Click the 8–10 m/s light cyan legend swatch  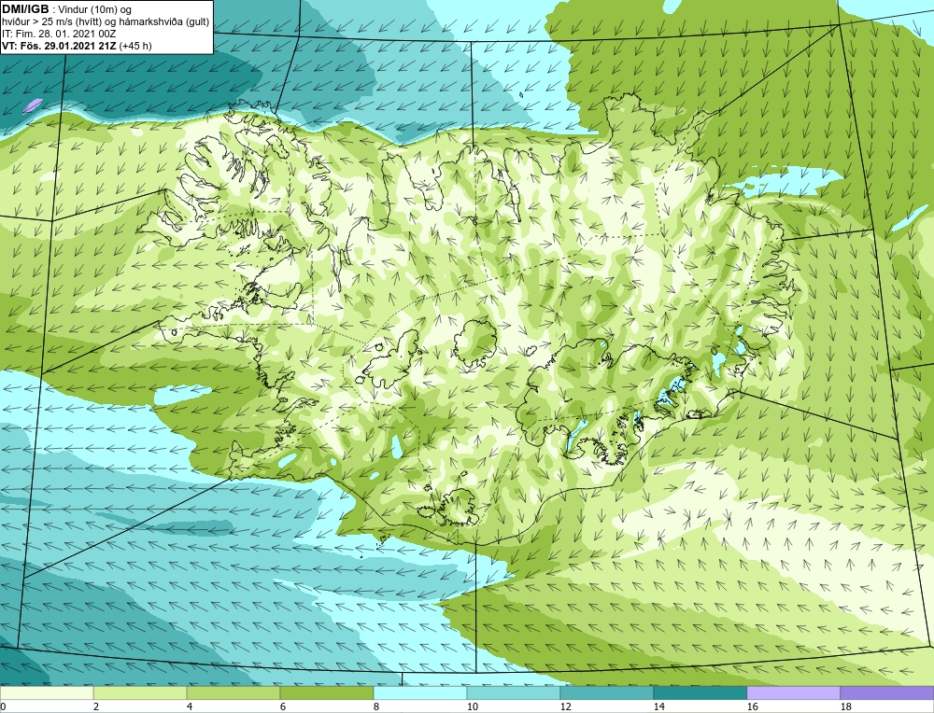420,692
